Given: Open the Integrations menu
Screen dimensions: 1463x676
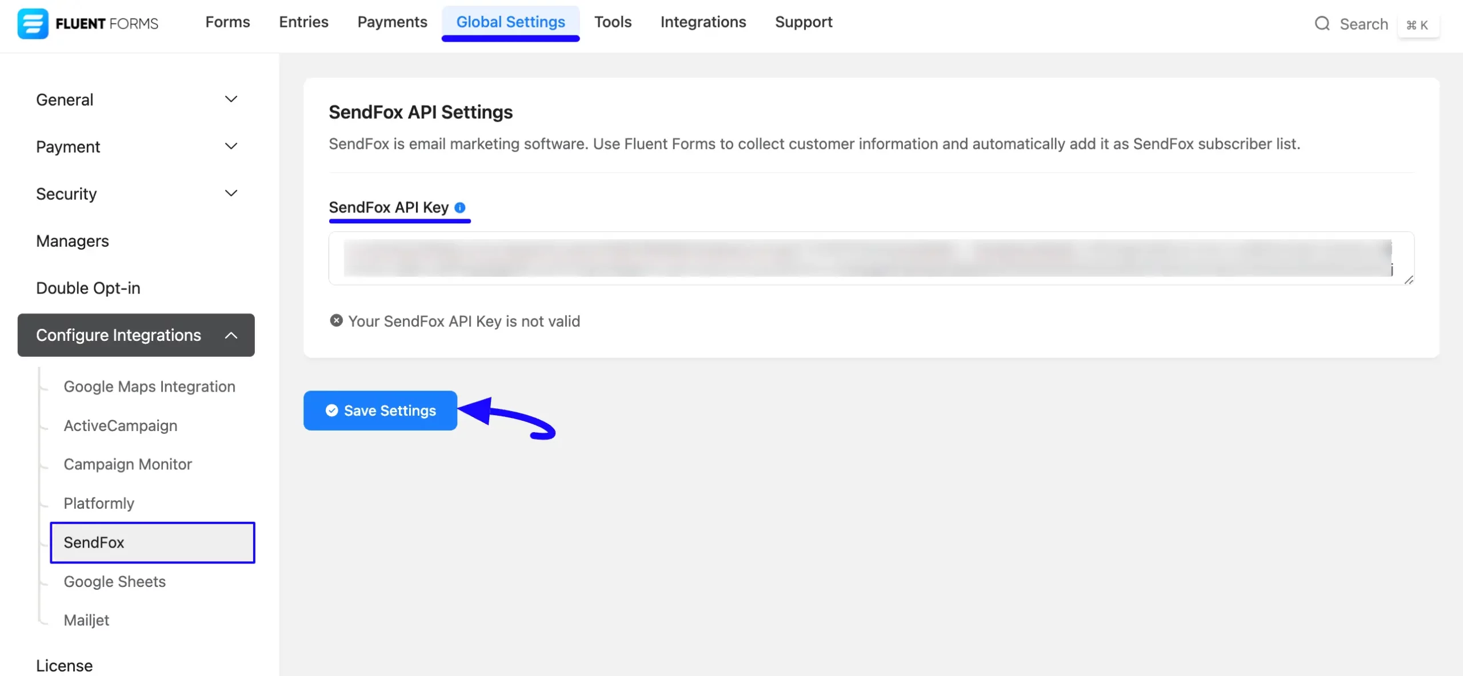Looking at the screenshot, I should pyautogui.click(x=703, y=22).
